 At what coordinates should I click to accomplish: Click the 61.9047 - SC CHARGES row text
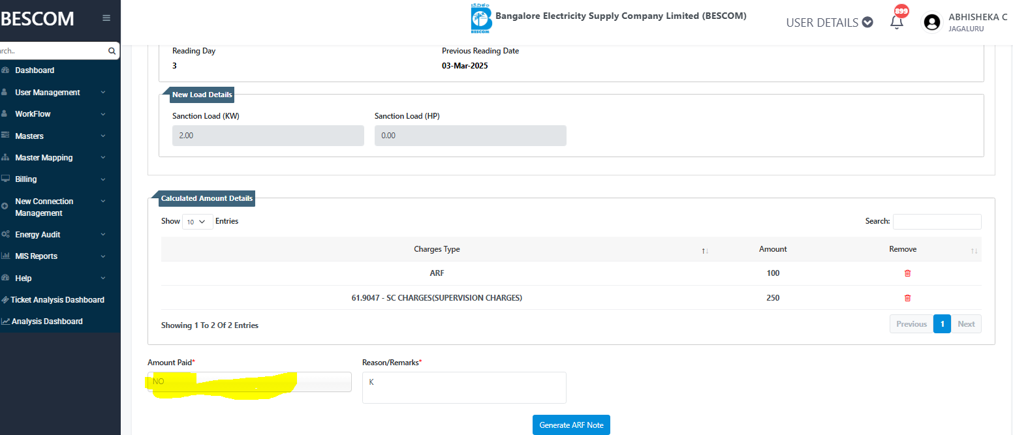(x=437, y=298)
